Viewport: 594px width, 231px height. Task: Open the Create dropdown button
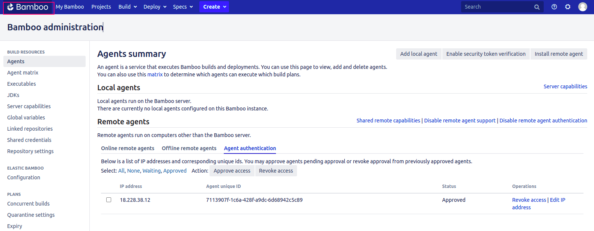pos(214,7)
